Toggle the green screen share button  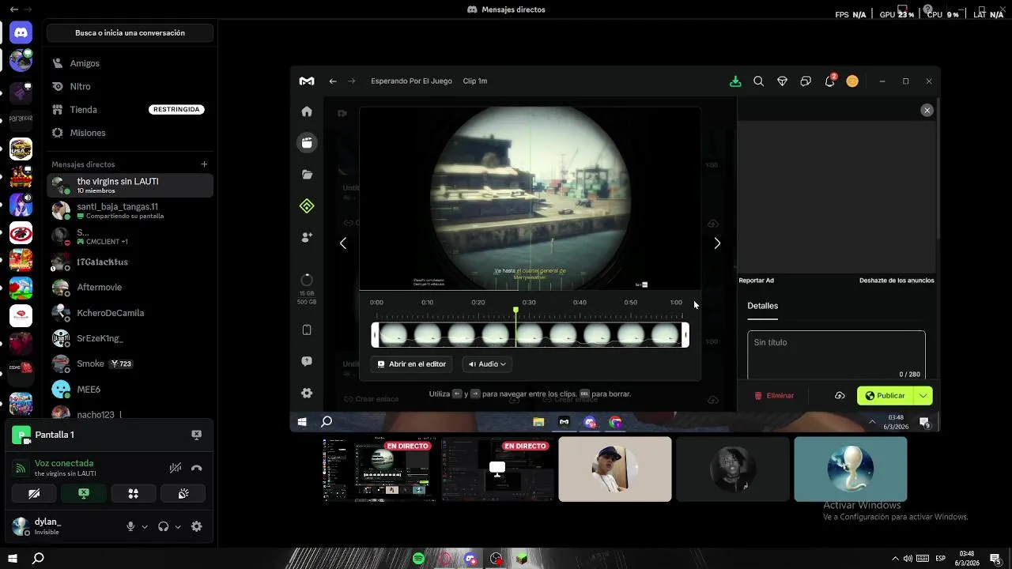pos(84,494)
